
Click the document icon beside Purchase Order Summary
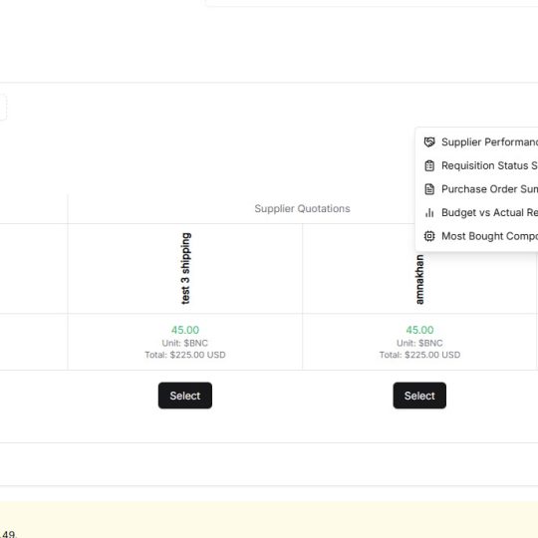(x=429, y=189)
